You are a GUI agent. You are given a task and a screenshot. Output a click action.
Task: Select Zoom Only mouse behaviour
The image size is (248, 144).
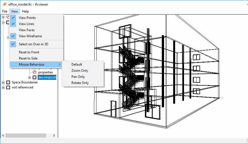[83, 71]
